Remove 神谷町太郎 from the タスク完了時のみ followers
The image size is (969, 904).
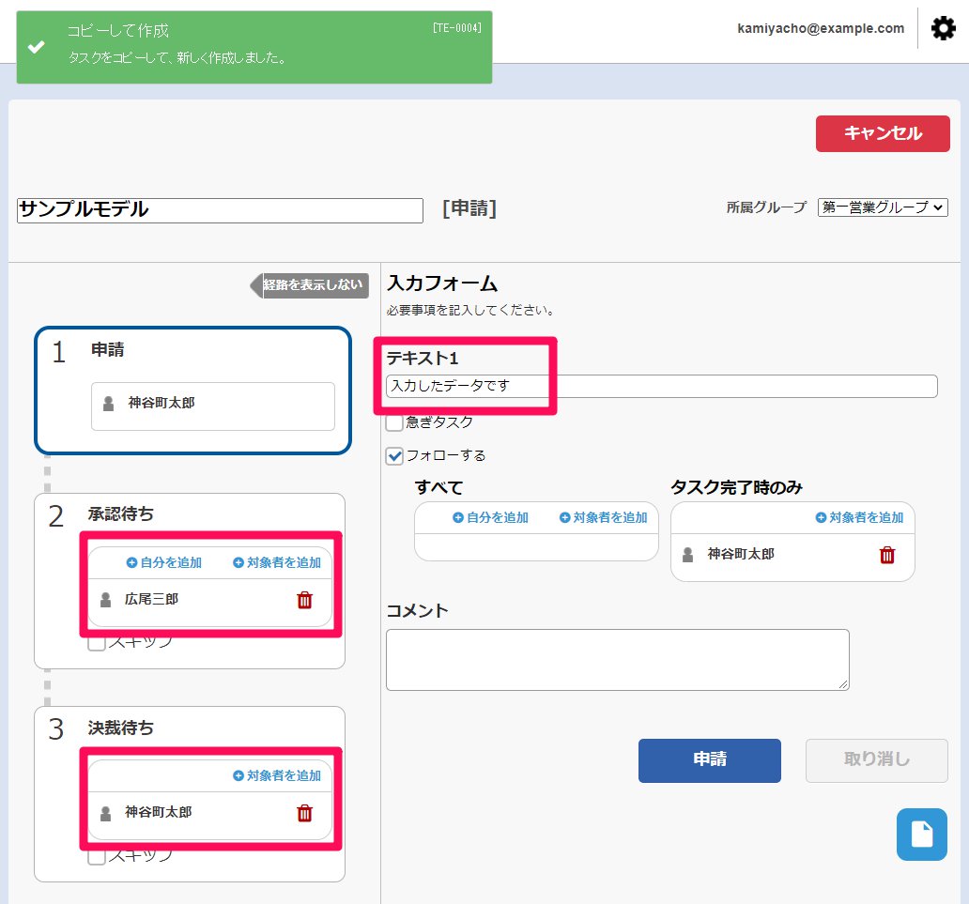coord(887,555)
